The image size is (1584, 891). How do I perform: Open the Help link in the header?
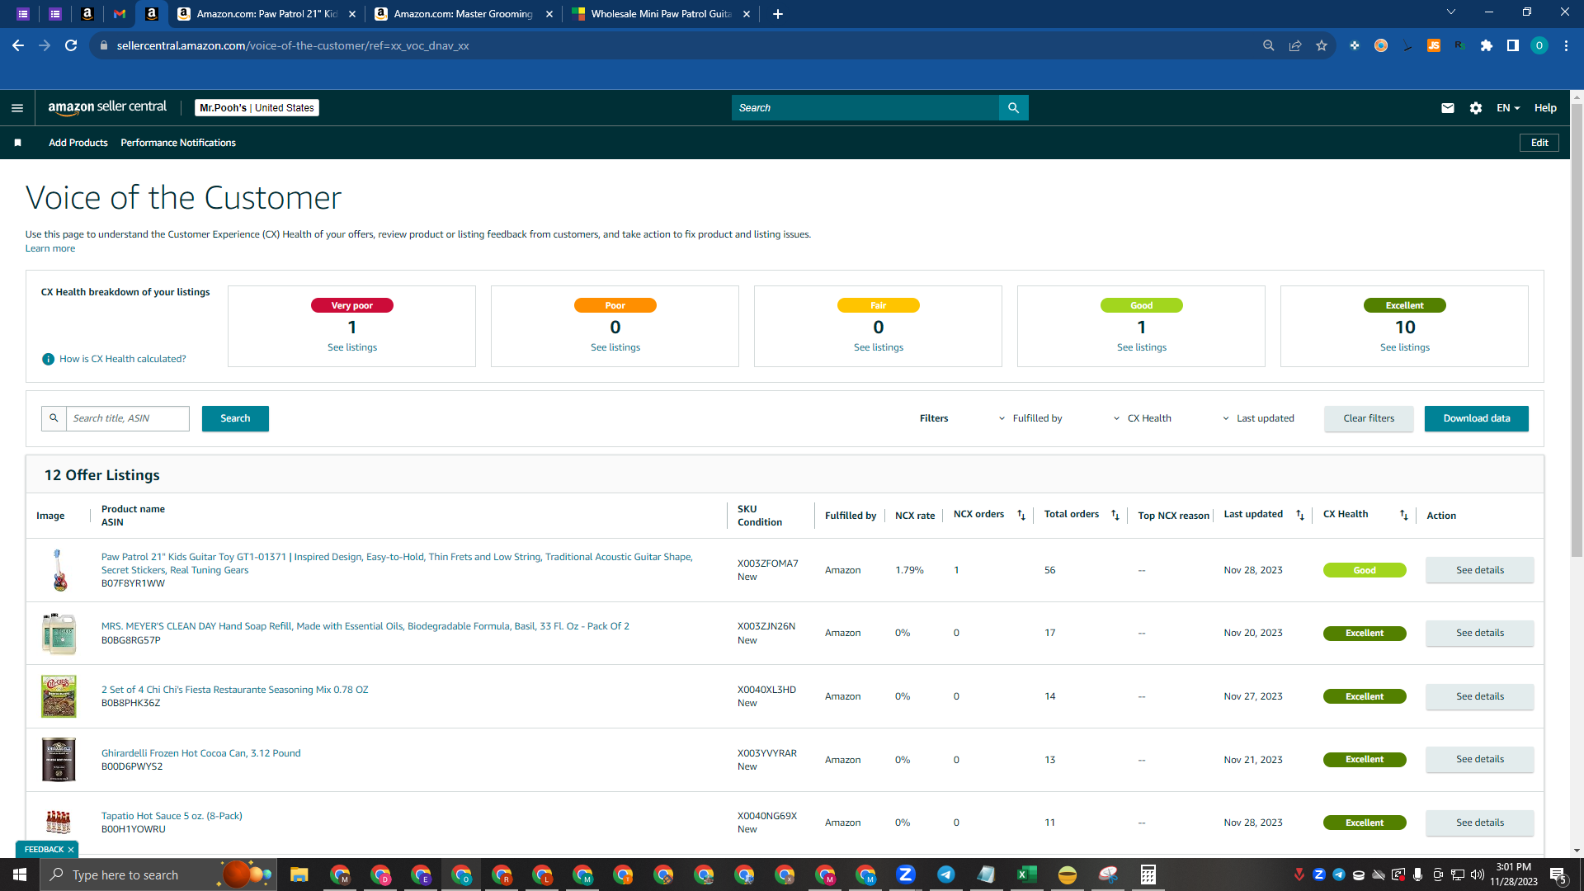1545,108
